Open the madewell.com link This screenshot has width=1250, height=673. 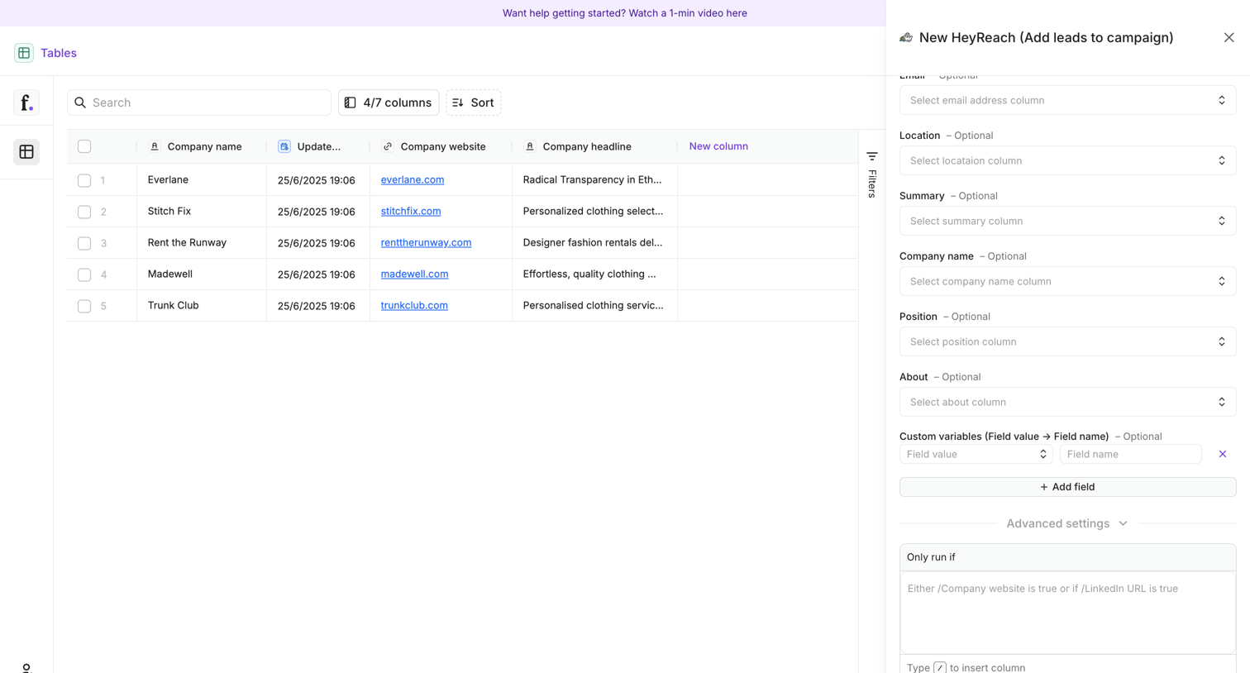[x=414, y=274]
